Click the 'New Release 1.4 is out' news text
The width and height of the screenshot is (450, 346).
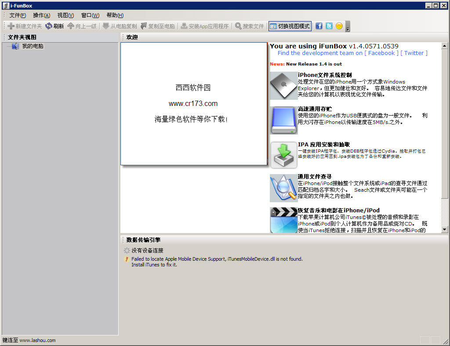[314, 64]
